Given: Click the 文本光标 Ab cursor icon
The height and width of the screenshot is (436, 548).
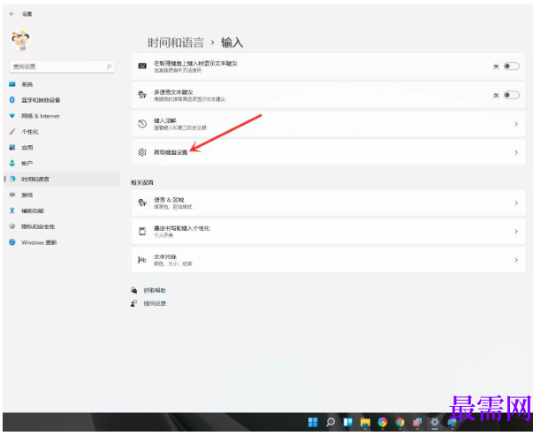Looking at the screenshot, I should (x=142, y=260).
